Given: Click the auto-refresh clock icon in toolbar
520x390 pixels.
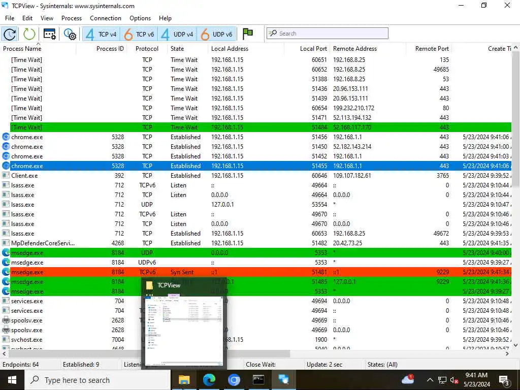Looking at the screenshot, I should click(x=10, y=34).
